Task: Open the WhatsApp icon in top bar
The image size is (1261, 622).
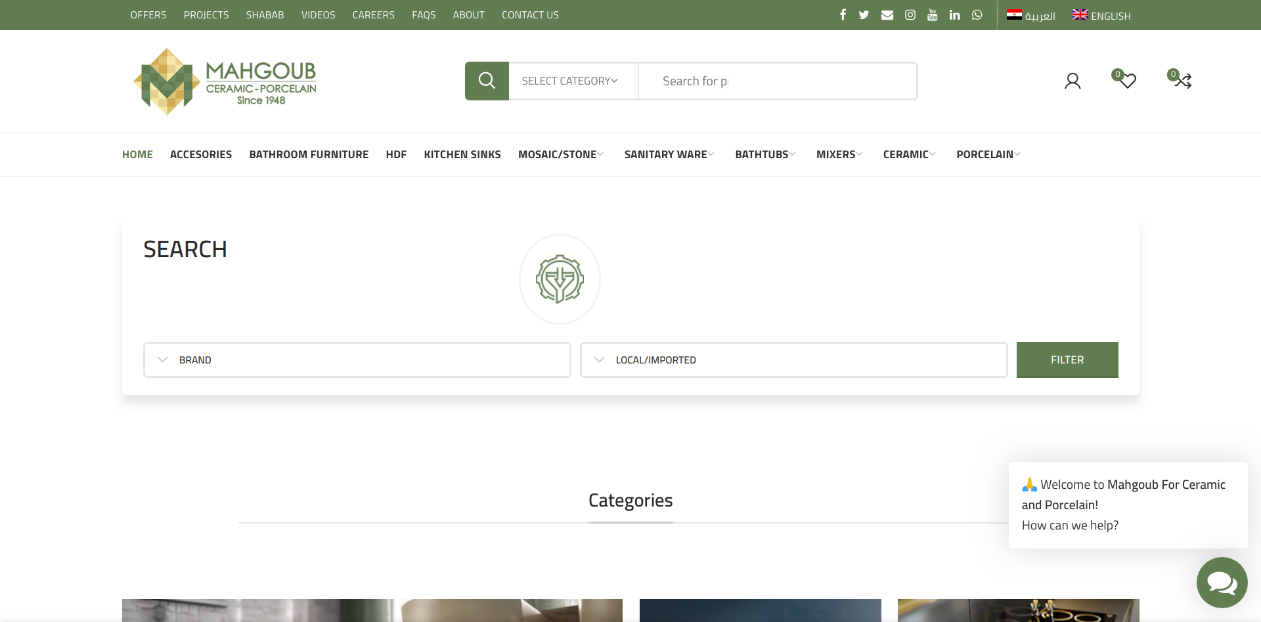Action: tap(977, 14)
